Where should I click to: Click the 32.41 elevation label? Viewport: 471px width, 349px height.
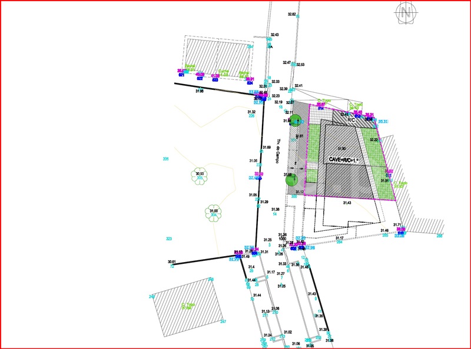[298, 86]
